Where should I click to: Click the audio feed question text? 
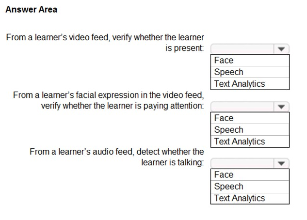[117, 157]
